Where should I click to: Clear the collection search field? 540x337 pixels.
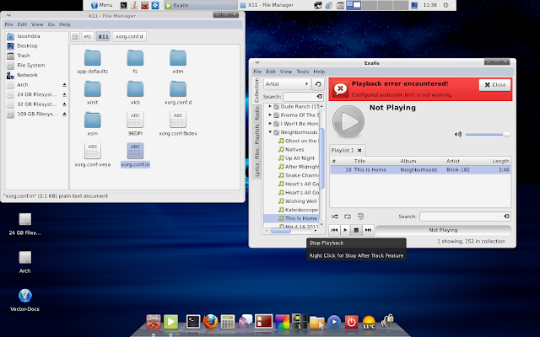coord(319,97)
